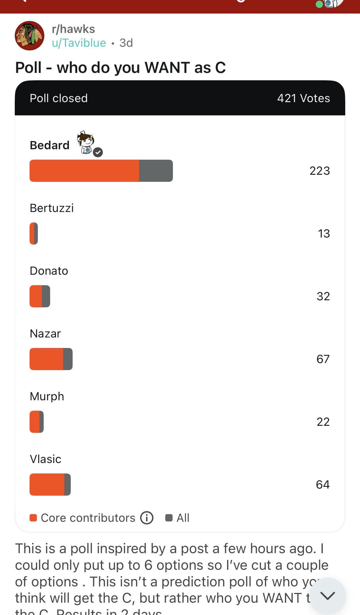Visit the u/Taviblue user profile

point(79,43)
